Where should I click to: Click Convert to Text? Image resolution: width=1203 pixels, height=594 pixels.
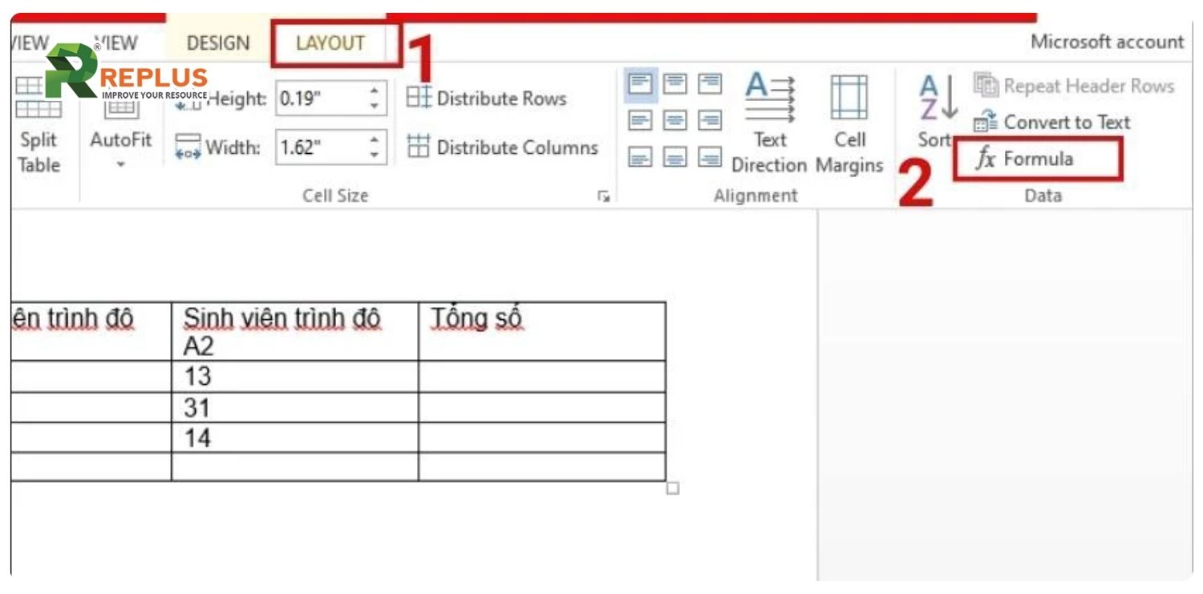point(1052,122)
